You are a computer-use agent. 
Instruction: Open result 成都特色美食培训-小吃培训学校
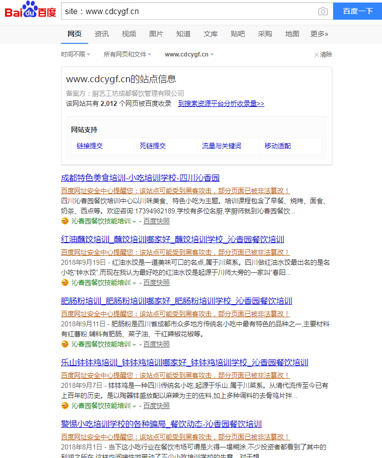[140, 178]
